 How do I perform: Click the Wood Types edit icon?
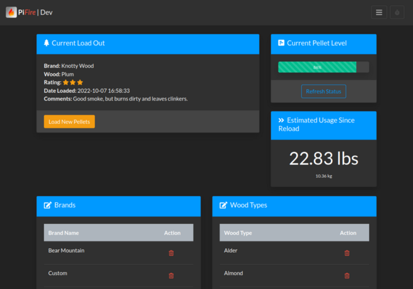point(223,206)
